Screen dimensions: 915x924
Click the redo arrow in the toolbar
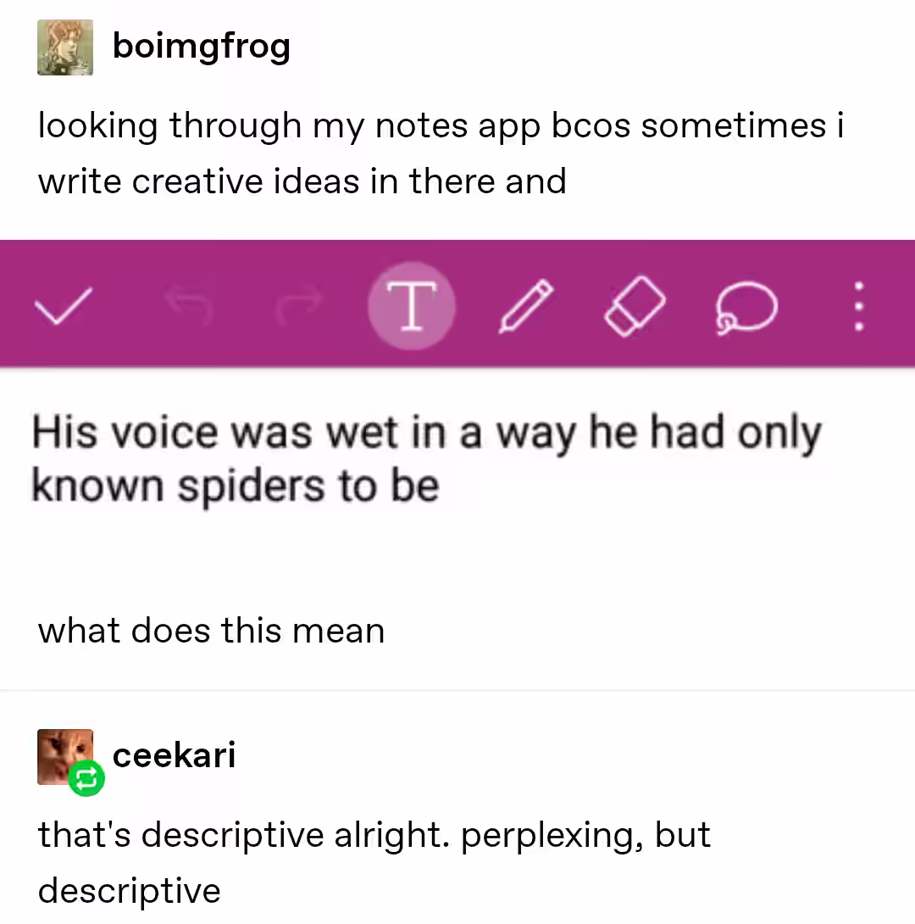[299, 304]
